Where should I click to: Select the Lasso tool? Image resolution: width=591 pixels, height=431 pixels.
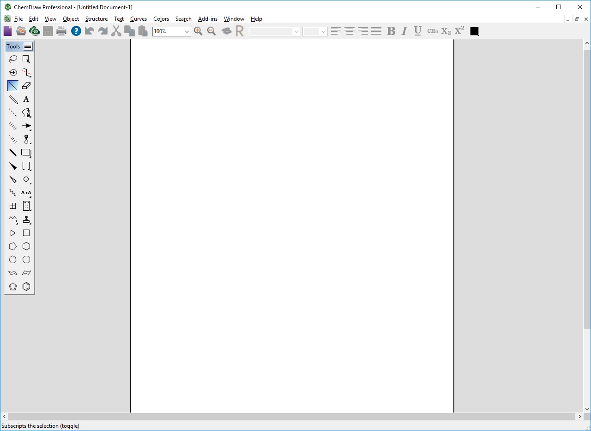[13, 59]
